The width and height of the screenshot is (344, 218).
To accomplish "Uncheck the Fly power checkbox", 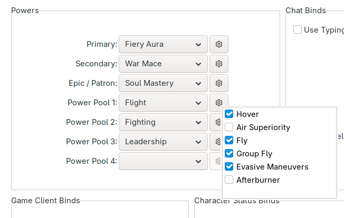I will tap(229, 141).
